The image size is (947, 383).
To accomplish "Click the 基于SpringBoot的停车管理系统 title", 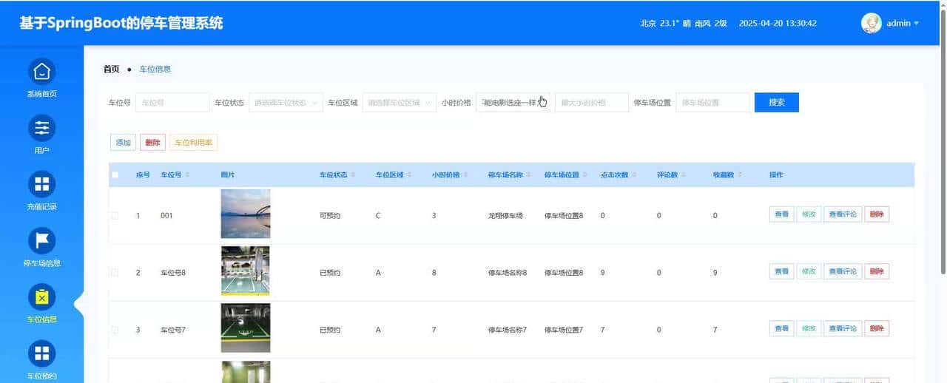I will (121, 23).
